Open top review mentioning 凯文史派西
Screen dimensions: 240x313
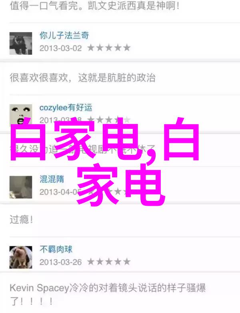coord(94,6)
